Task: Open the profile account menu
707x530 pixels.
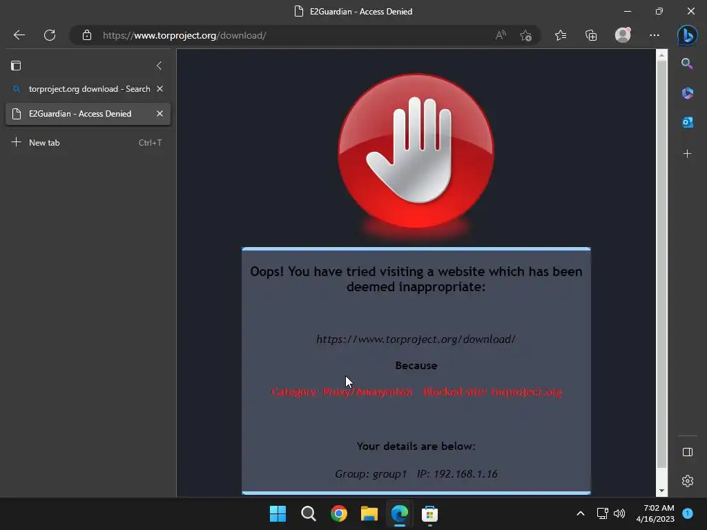Action: pyautogui.click(x=623, y=35)
